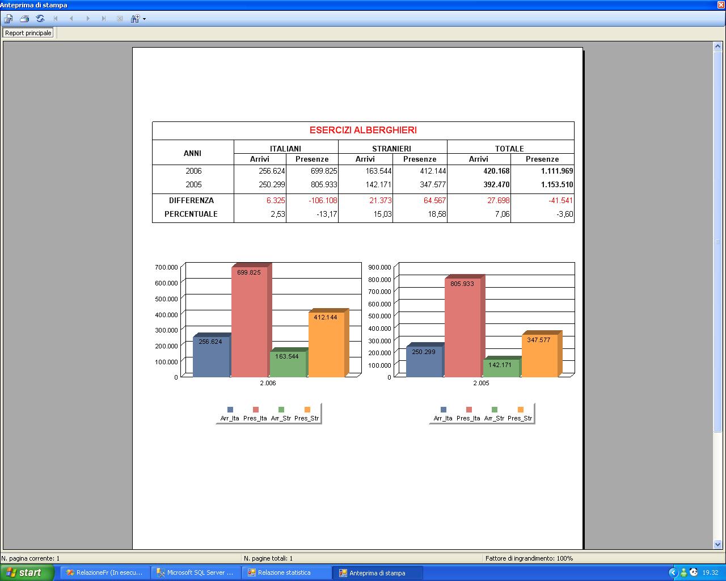Switch to RelazioneFr taskbar window
Screen dimensions: 726x581
coord(105,572)
